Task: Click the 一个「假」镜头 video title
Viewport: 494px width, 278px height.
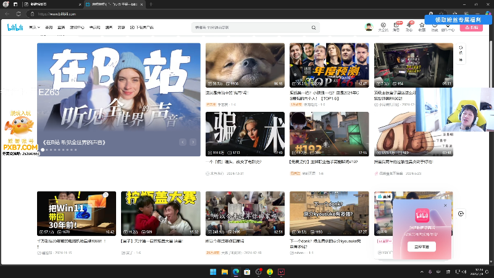Action: click(233, 162)
